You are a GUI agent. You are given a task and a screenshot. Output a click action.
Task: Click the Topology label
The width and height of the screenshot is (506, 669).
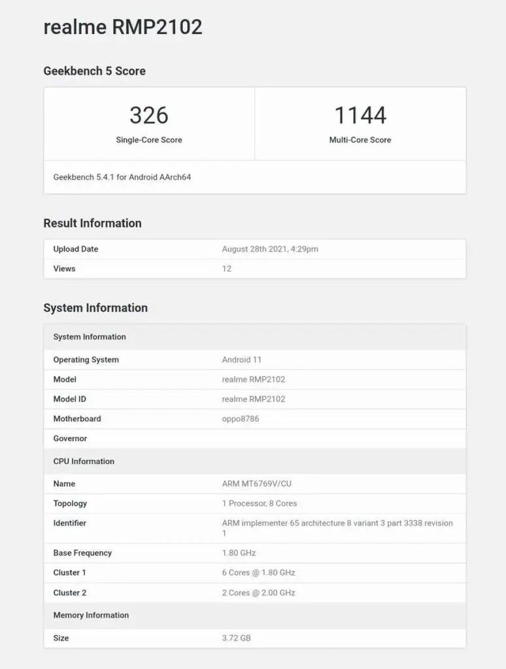(70, 504)
